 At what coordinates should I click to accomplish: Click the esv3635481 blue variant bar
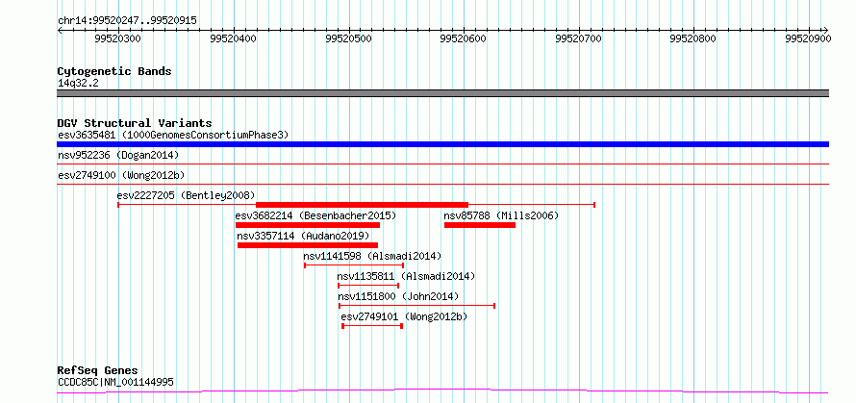[442, 144]
